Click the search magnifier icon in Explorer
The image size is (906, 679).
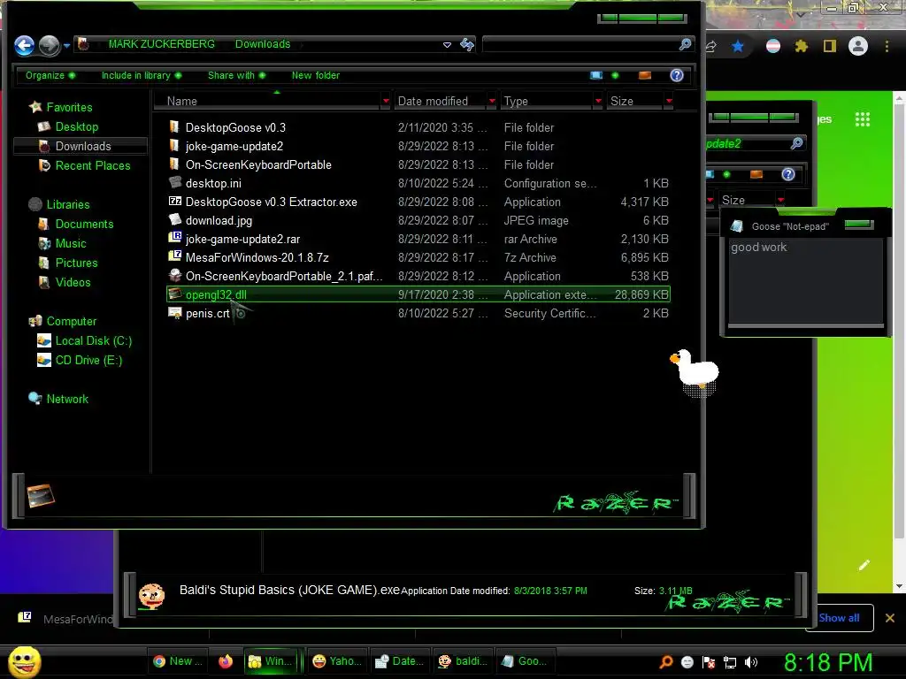coord(686,44)
